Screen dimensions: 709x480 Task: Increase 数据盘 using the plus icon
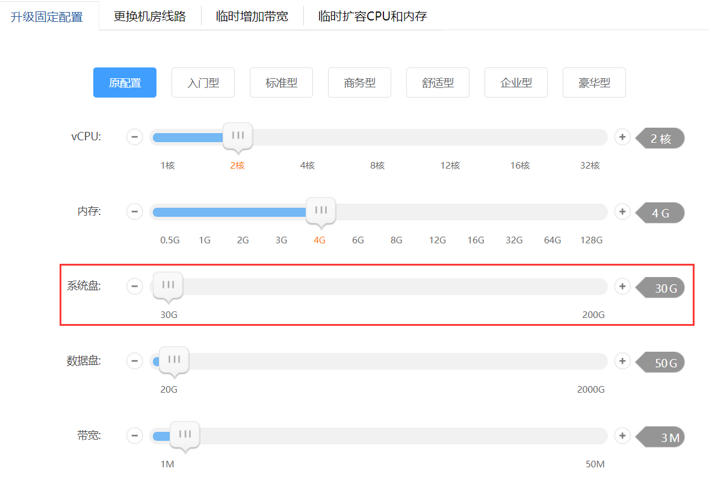[622, 361]
